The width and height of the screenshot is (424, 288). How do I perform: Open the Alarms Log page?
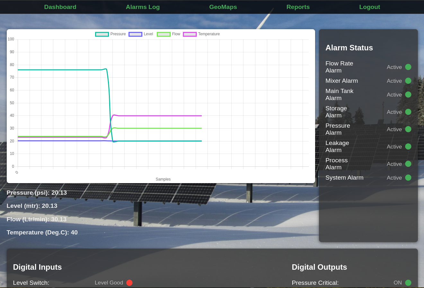(143, 7)
